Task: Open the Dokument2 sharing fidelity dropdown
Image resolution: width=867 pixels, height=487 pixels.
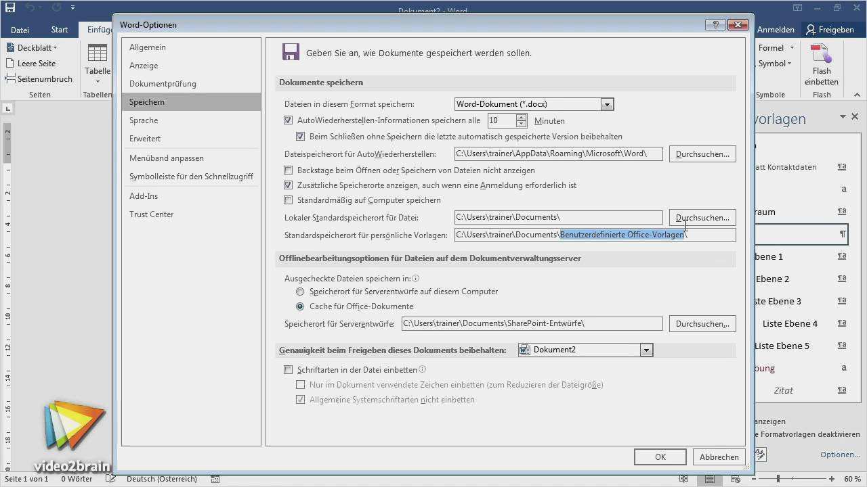Action: click(x=646, y=350)
